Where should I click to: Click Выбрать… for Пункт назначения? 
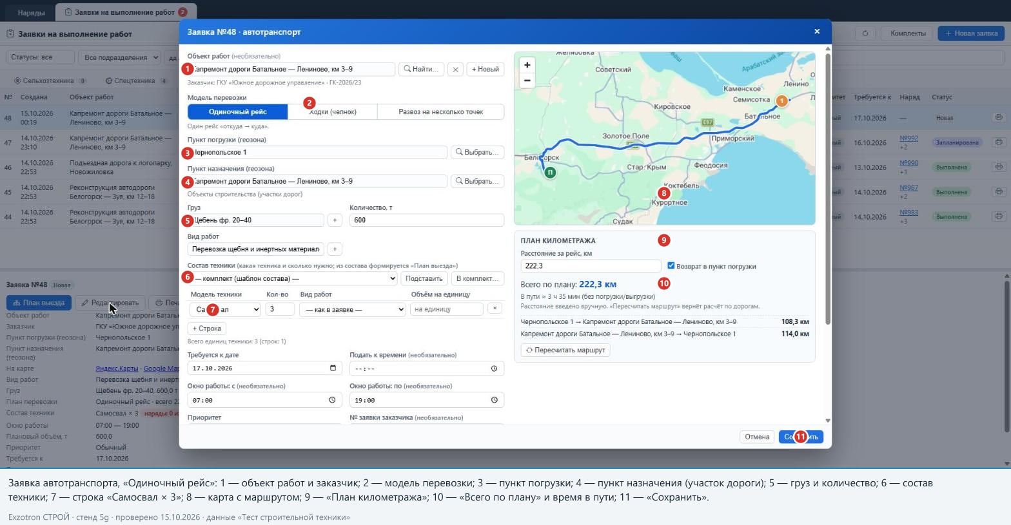tap(477, 181)
